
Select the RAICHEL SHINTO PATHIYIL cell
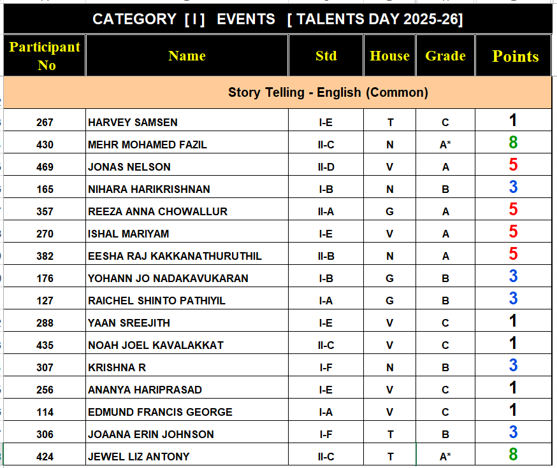187,299
